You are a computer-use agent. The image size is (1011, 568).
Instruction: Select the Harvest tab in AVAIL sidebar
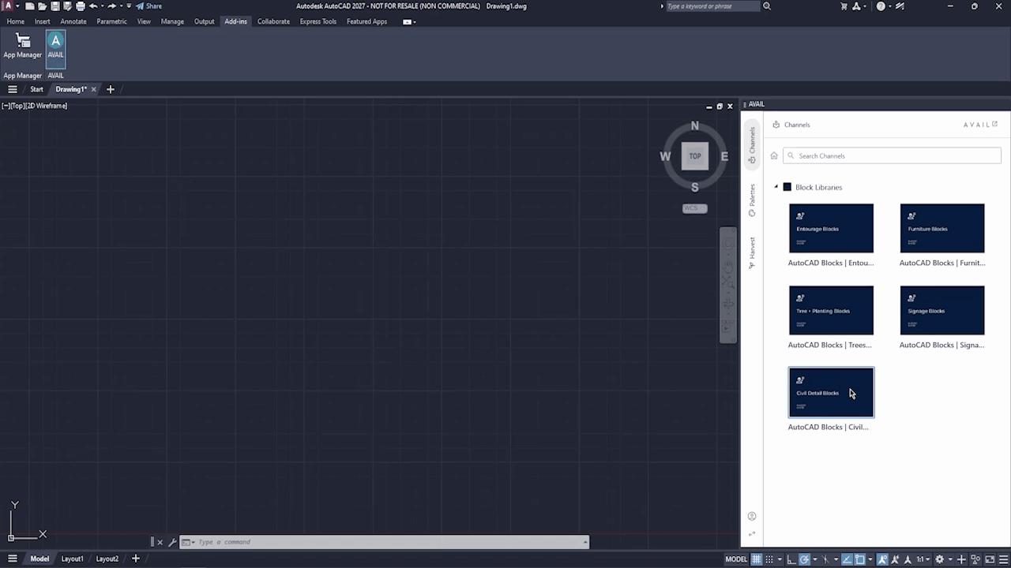752,252
